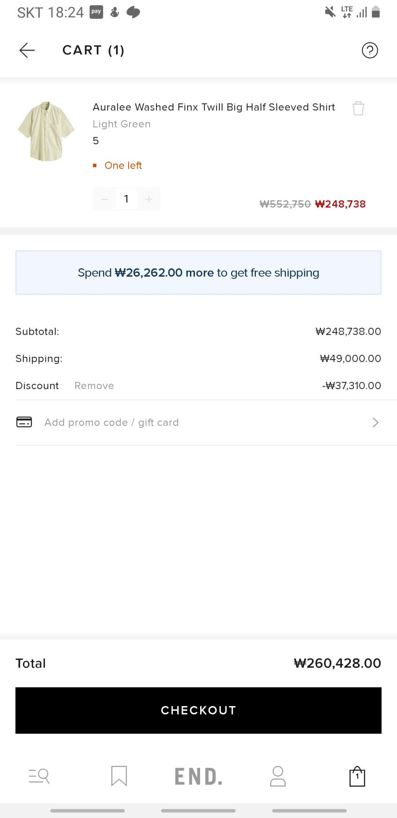Tap the pay icon in status bar
Screen dimensions: 397x818
click(96, 12)
